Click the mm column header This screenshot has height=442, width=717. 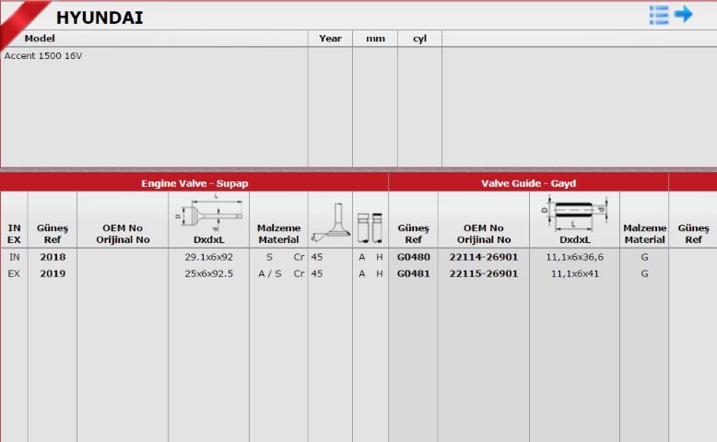click(x=375, y=39)
